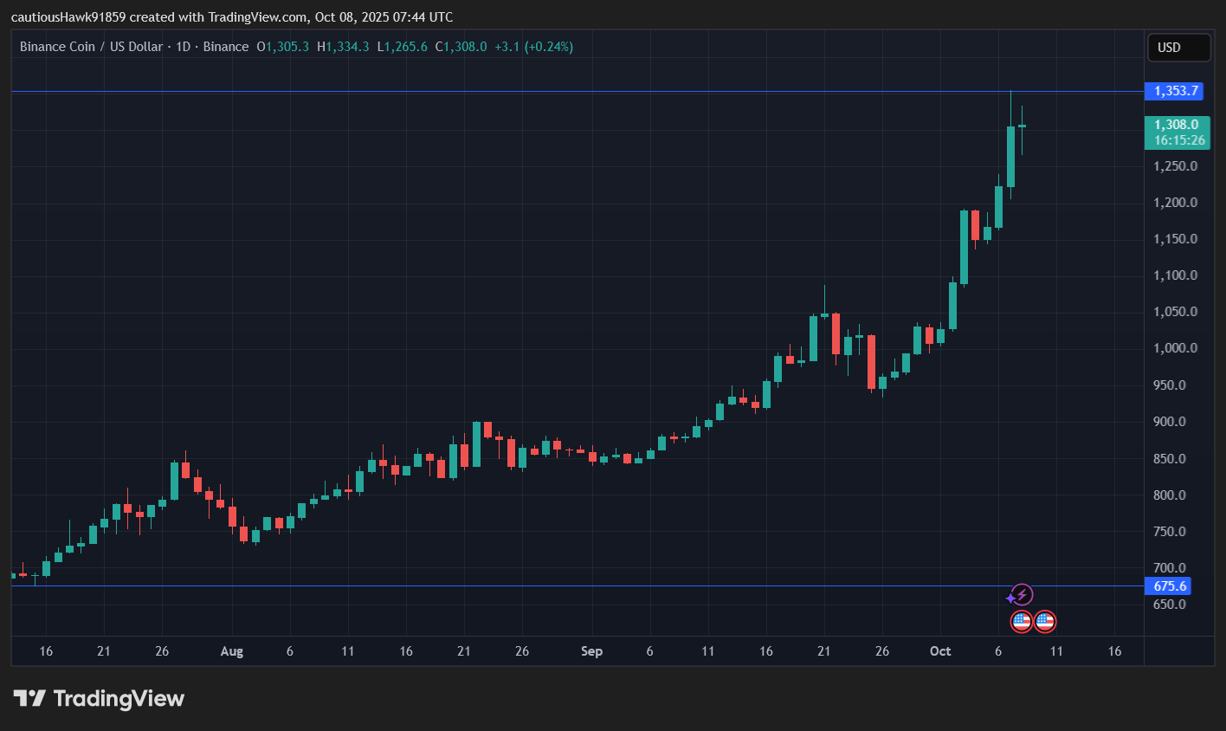This screenshot has height=731, width=1226.
Task: Select the Sep label on time axis
Action: 591,651
